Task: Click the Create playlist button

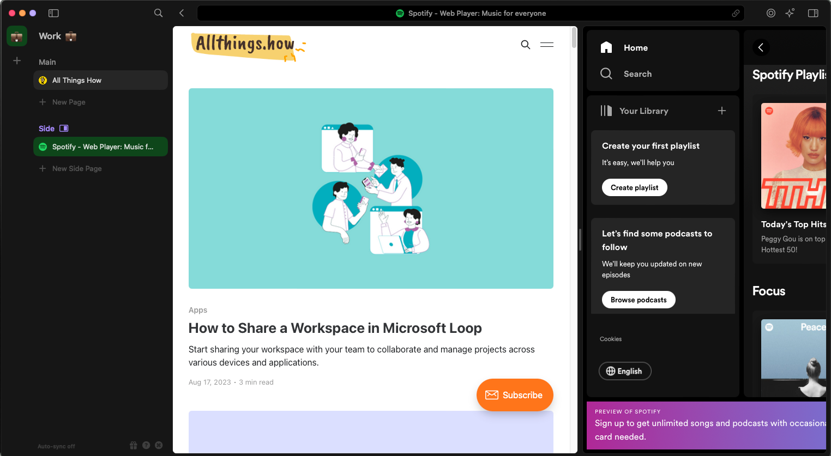Action: coord(635,187)
